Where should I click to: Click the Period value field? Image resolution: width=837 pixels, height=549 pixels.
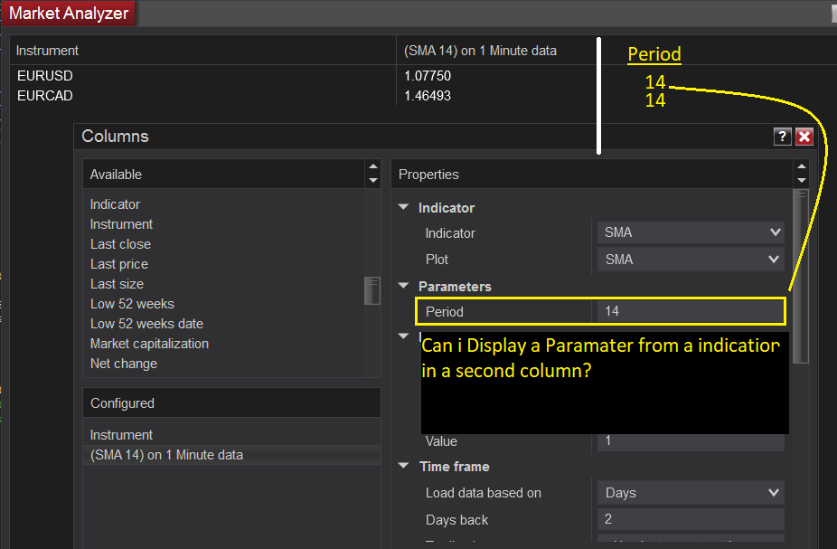pyautogui.click(x=691, y=311)
